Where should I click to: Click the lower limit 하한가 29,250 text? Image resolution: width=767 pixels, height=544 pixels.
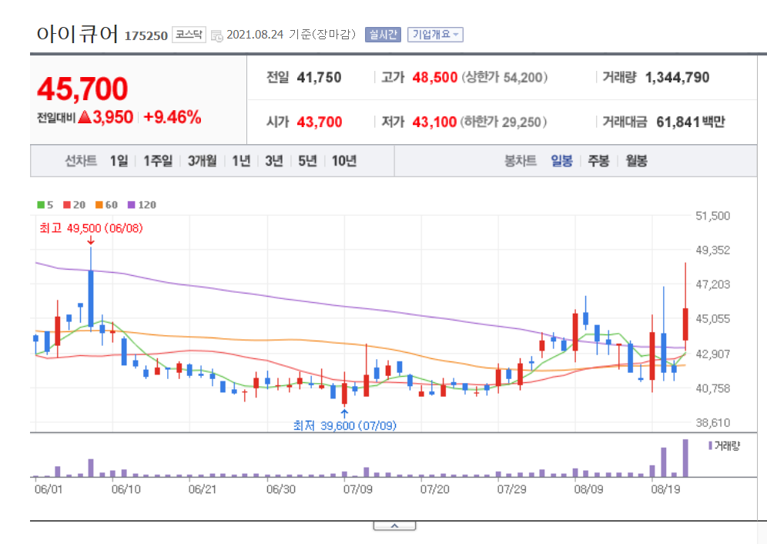click(504, 122)
